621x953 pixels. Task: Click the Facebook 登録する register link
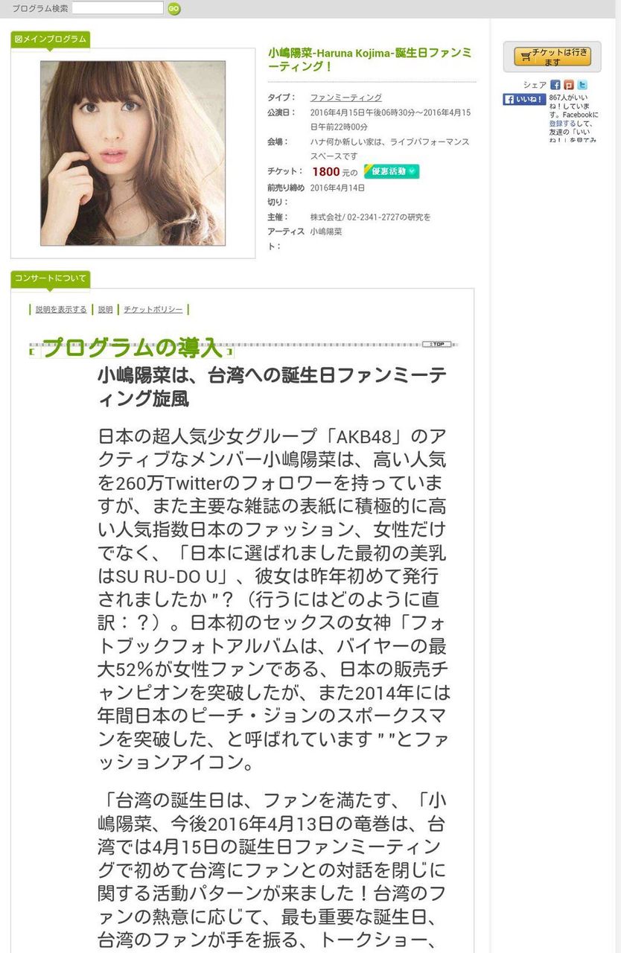[x=556, y=124]
